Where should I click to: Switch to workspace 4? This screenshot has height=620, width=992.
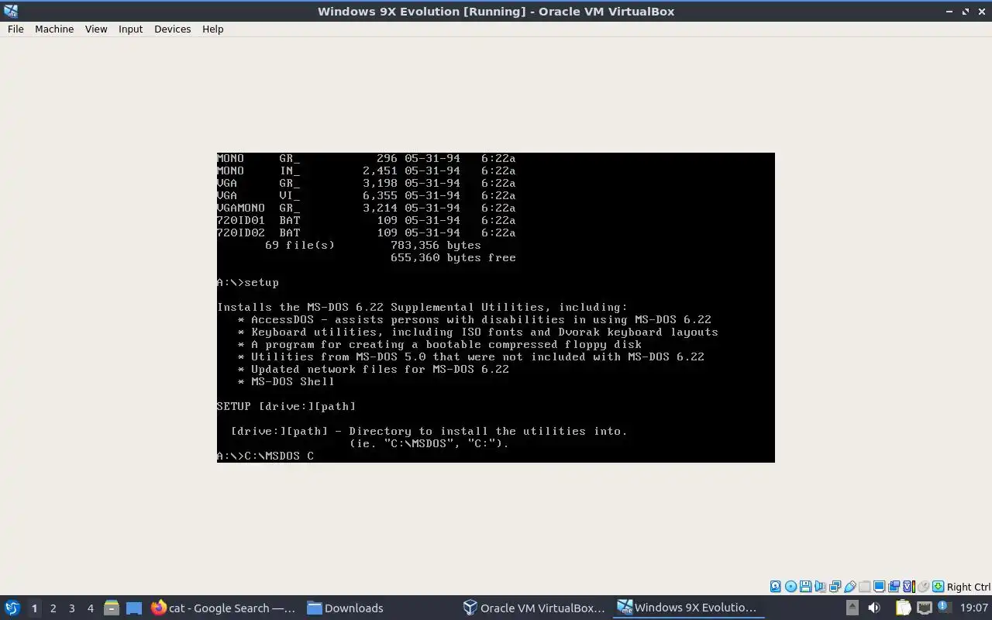90,608
